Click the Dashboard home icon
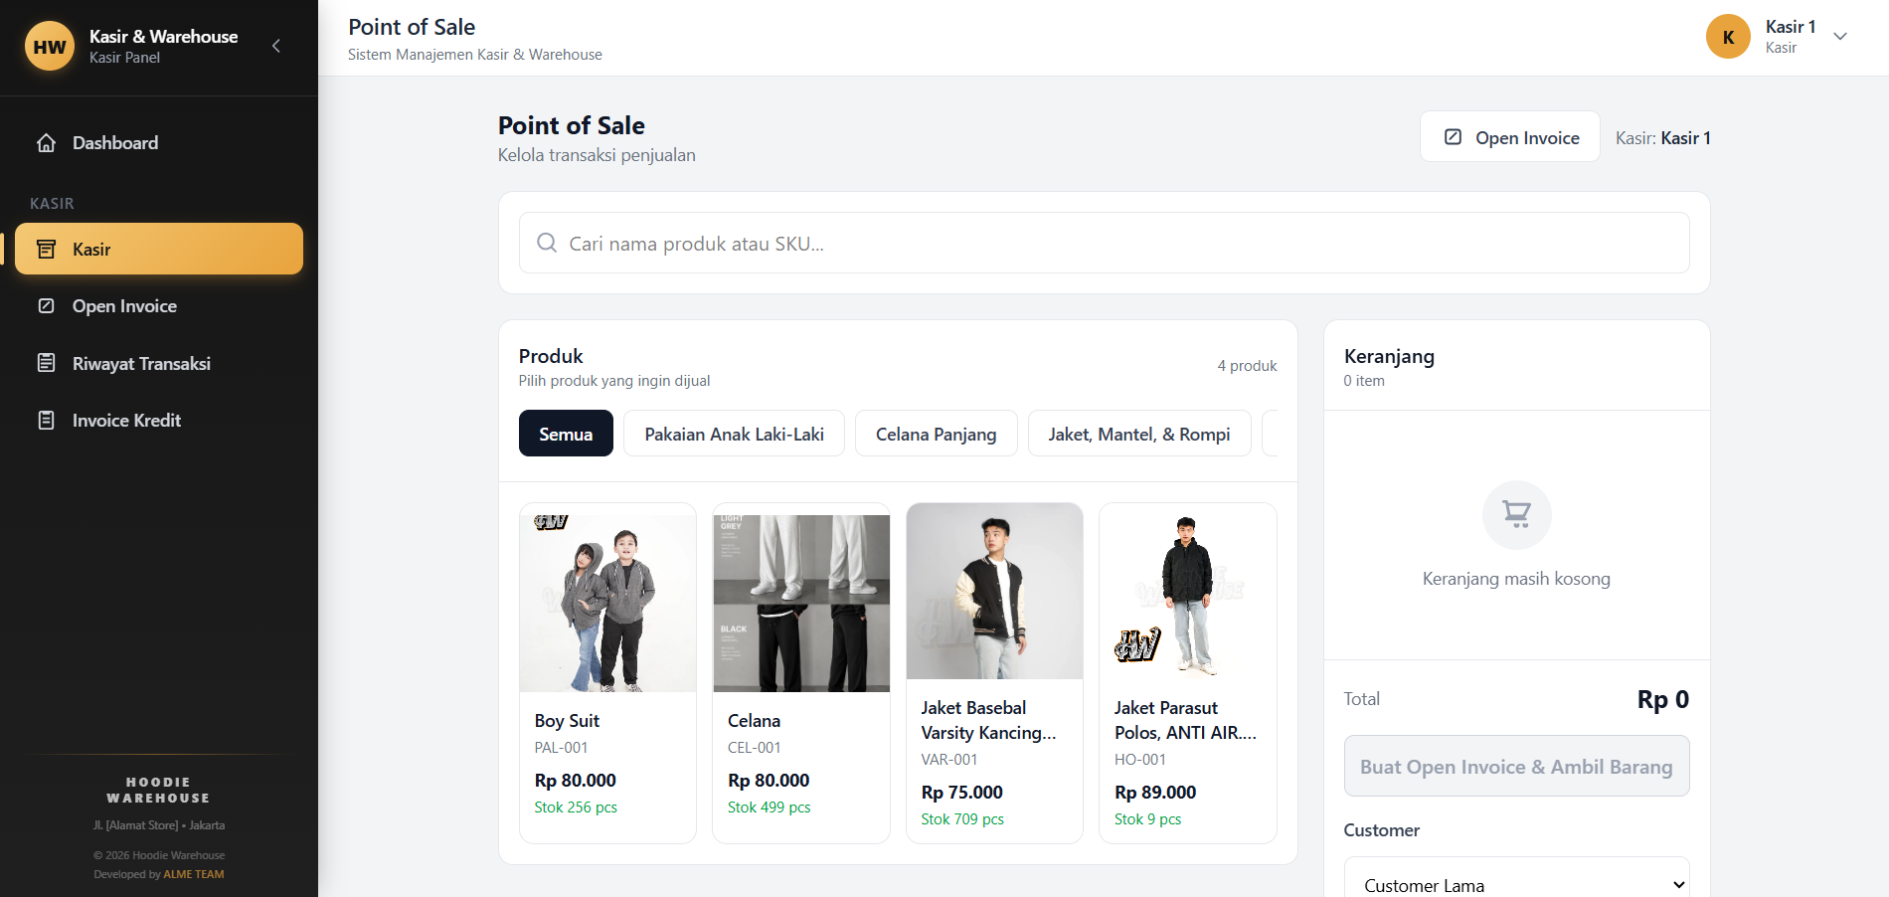Viewport: 1889px width, 897px height. [x=46, y=143]
